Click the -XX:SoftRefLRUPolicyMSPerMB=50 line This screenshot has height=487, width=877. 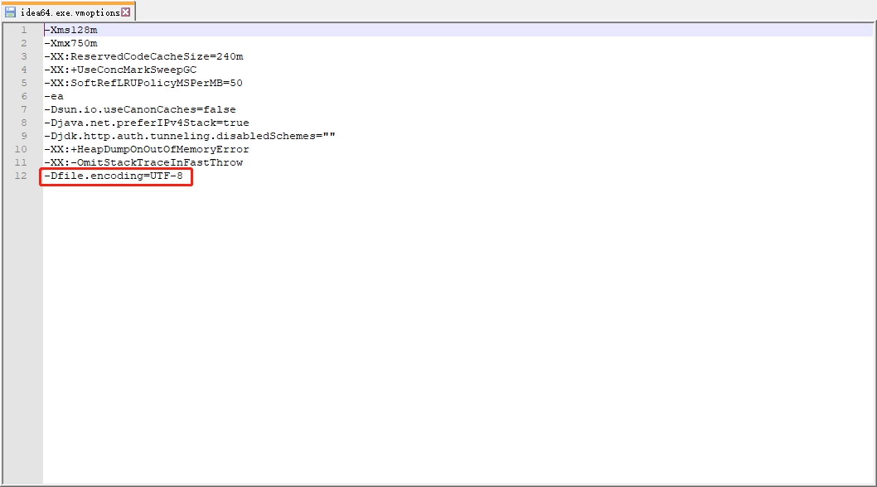(x=143, y=84)
